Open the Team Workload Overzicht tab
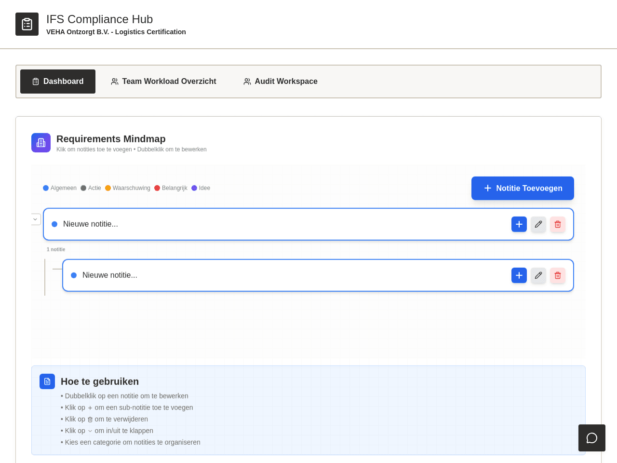The width and height of the screenshot is (617, 463). (163, 82)
